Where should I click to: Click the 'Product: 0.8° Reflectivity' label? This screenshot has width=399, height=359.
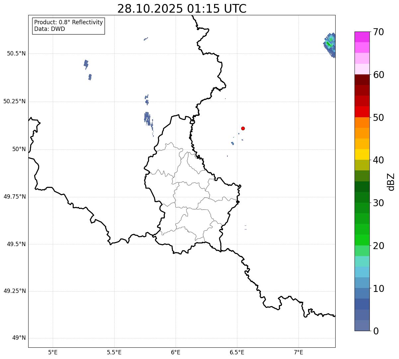[69, 22]
